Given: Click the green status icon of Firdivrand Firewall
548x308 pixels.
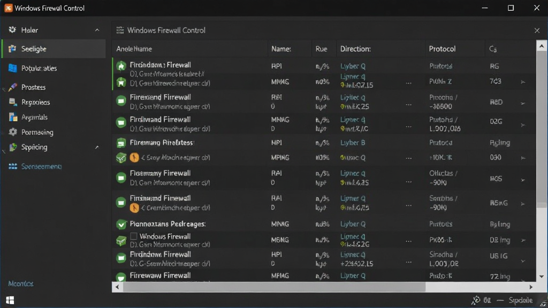Looking at the screenshot, I should (x=121, y=123).
